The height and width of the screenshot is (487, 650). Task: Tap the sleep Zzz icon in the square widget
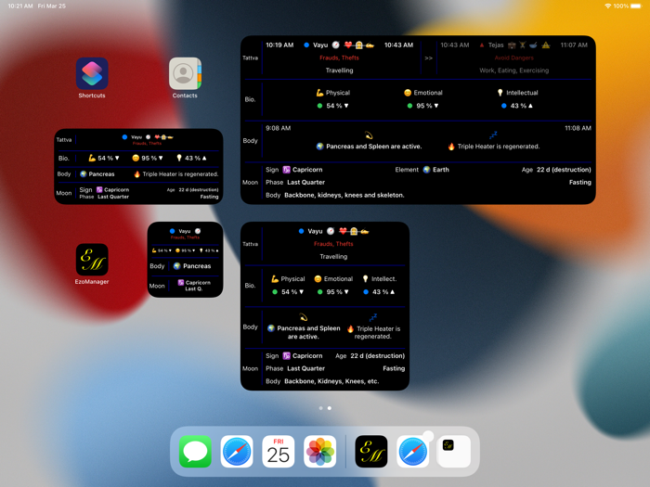point(373,317)
